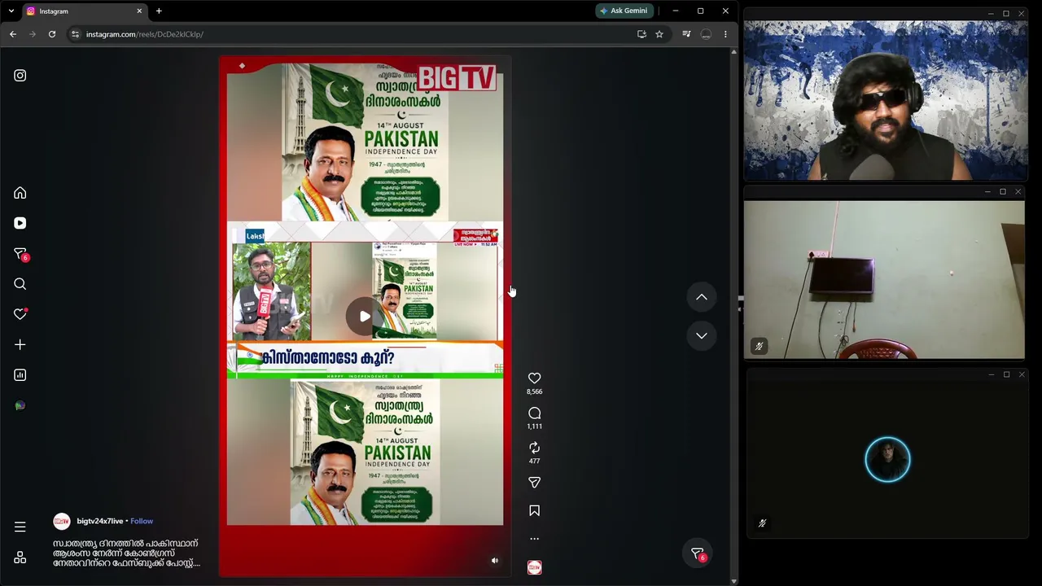Open profile avatar in Instagram sidebar

(20, 405)
